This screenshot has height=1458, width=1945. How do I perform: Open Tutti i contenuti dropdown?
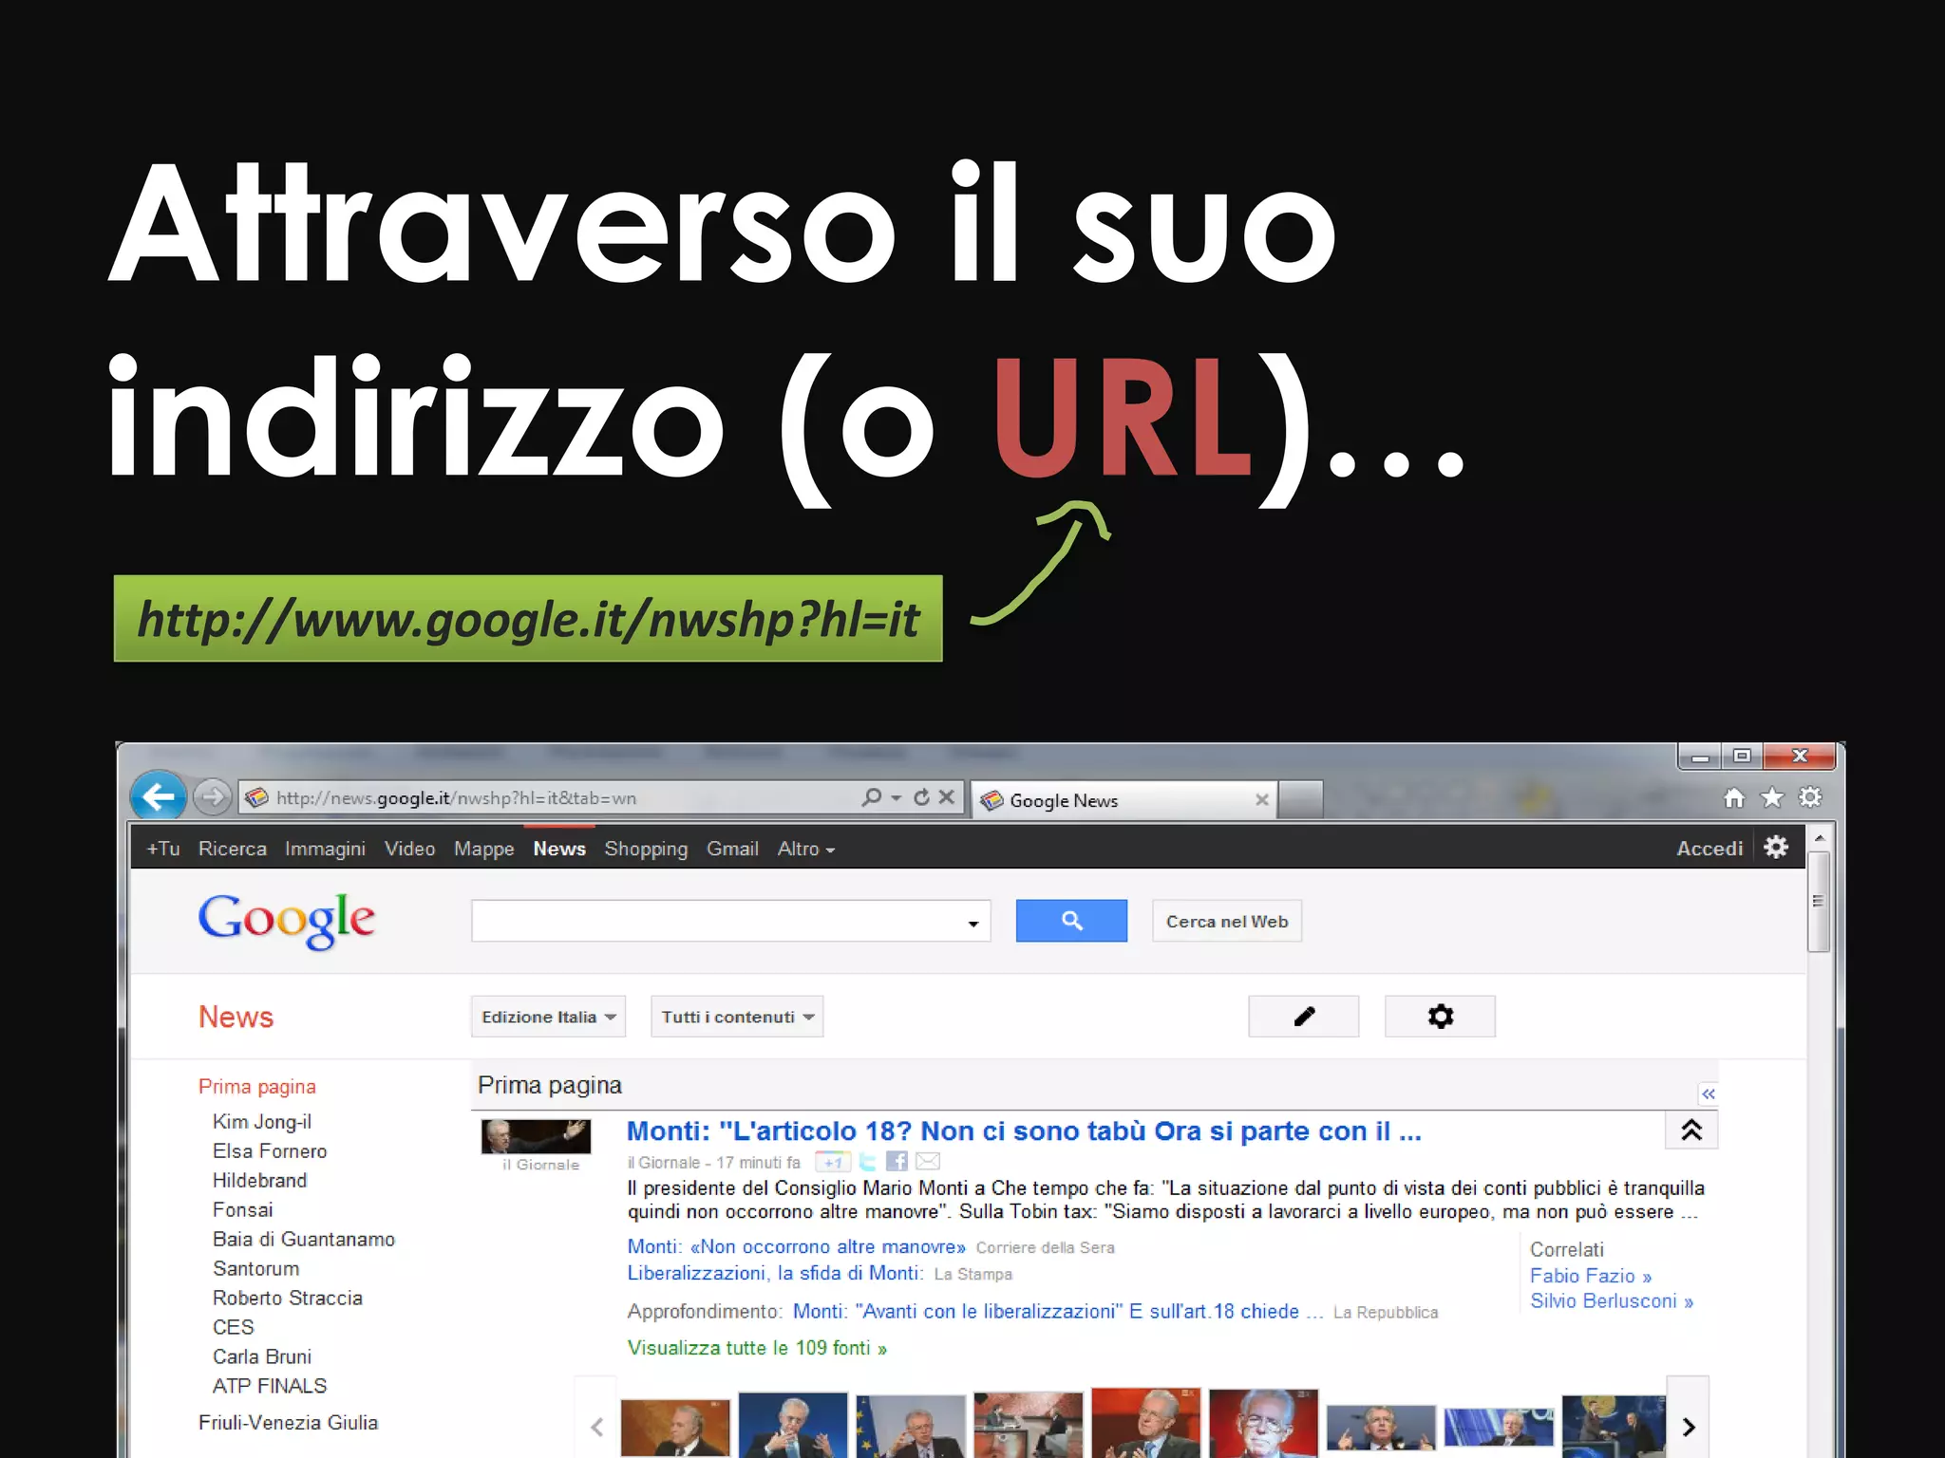click(x=737, y=1017)
